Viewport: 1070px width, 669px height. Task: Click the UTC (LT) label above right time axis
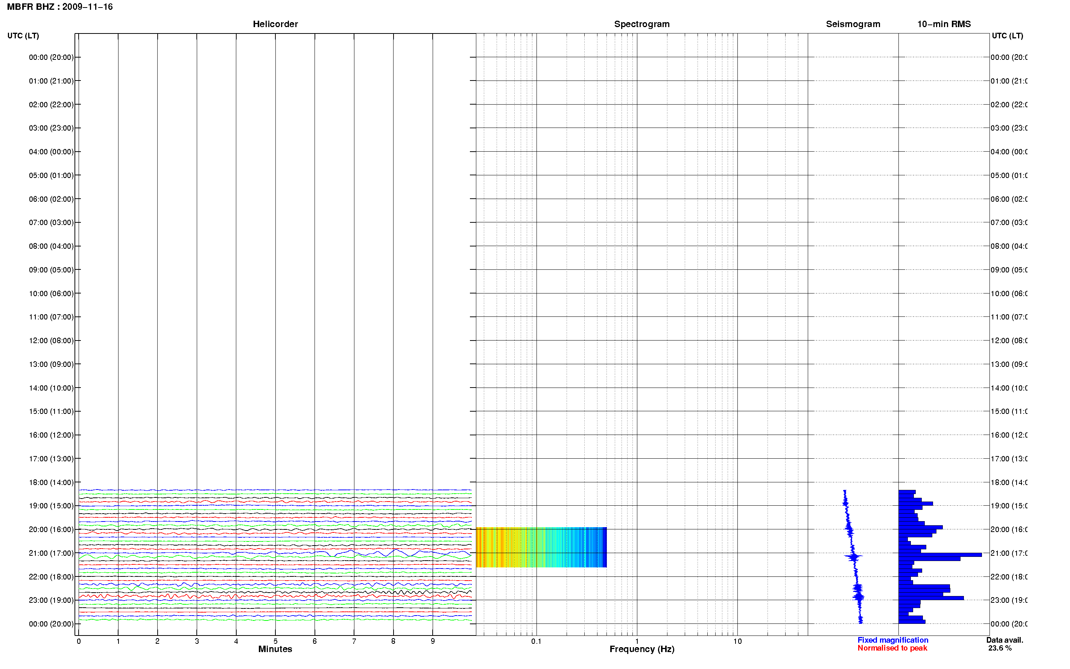point(1007,36)
